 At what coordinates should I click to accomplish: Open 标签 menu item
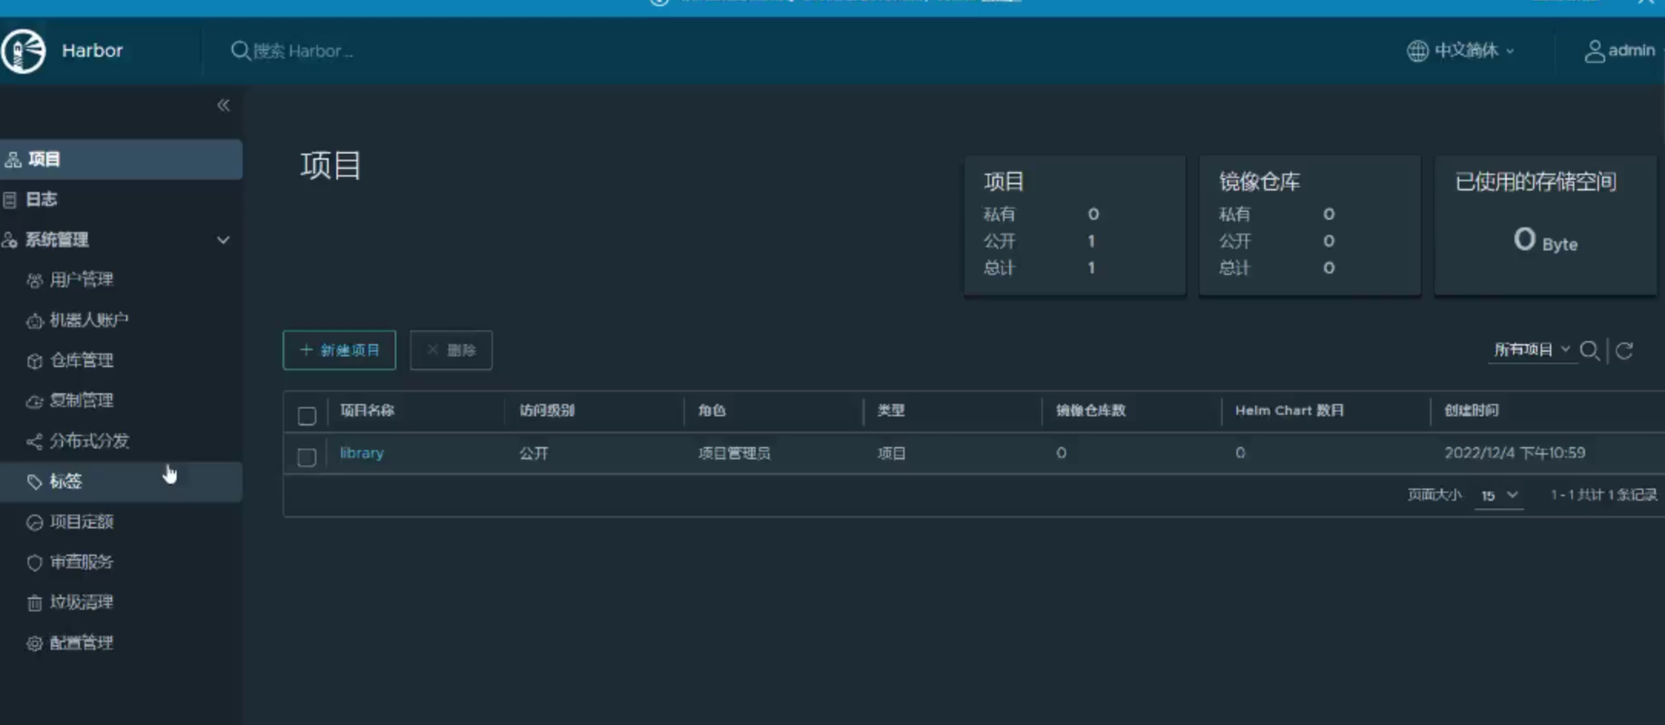[x=121, y=482]
